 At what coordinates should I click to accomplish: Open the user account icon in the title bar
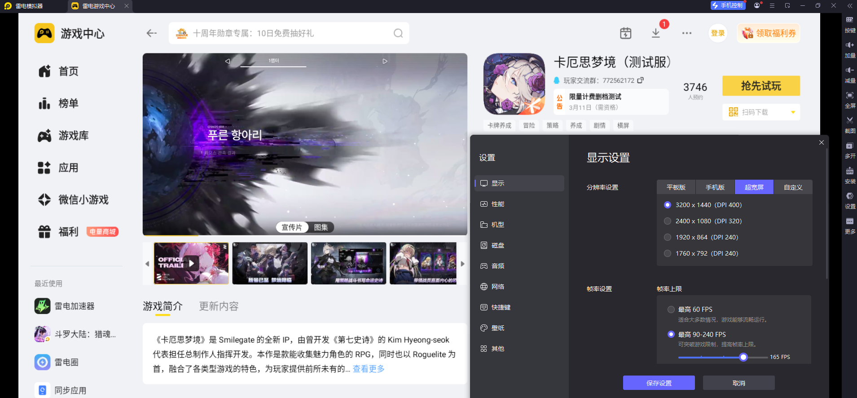(x=757, y=5)
